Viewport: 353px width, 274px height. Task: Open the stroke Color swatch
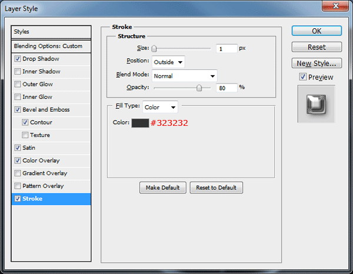click(140, 123)
